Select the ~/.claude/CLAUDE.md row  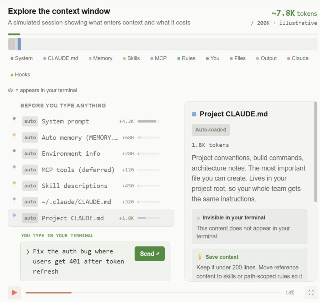[91, 202]
